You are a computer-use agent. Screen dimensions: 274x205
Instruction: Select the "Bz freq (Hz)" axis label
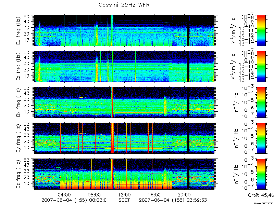click(18, 174)
